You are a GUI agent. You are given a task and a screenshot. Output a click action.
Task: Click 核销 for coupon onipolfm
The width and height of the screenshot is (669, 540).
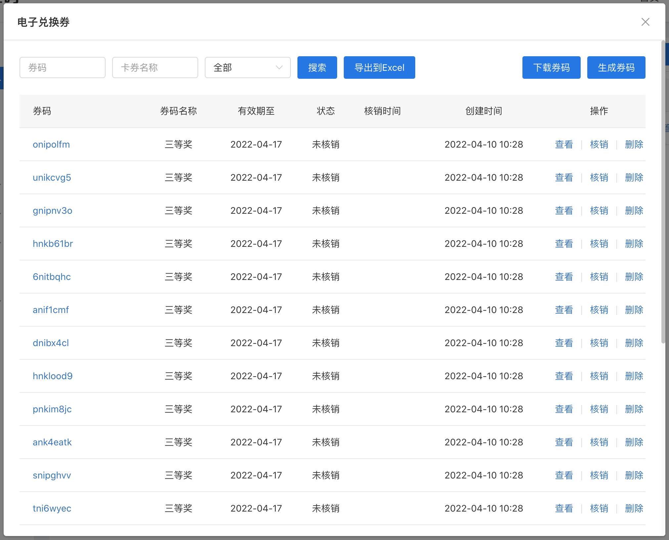[x=599, y=145]
